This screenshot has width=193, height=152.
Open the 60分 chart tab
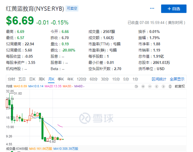[94, 79]
